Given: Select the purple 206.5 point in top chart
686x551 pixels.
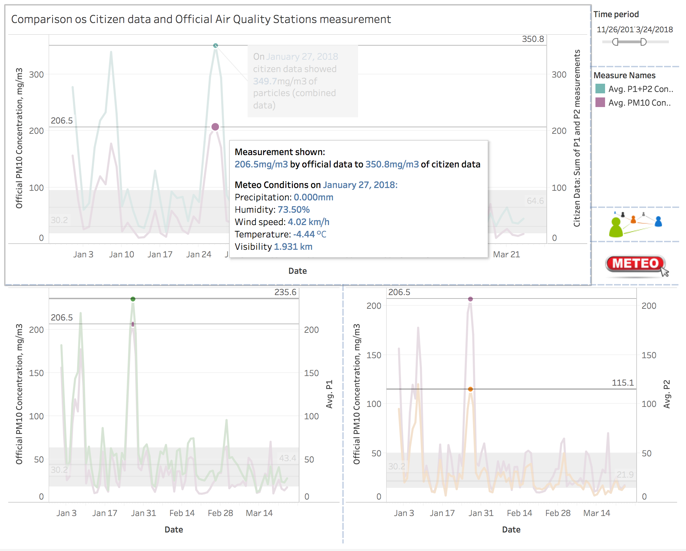Looking at the screenshot, I should click(x=215, y=127).
